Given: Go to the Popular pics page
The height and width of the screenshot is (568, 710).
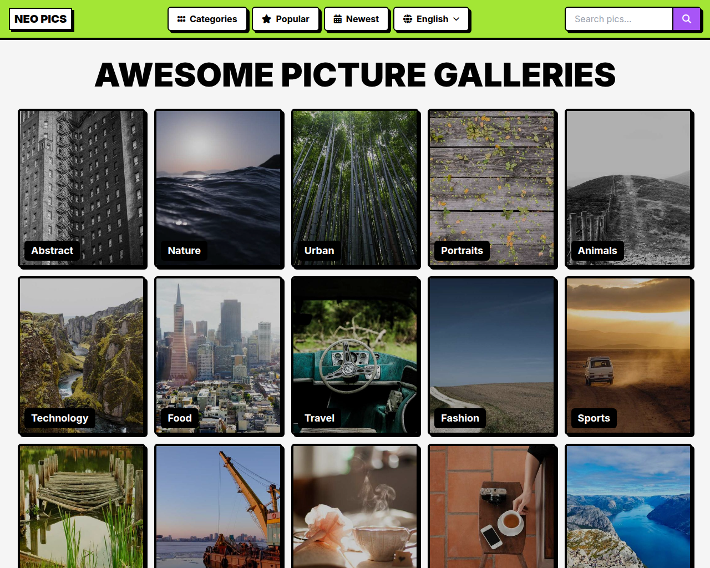Looking at the screenshot, I should point(286,19).
